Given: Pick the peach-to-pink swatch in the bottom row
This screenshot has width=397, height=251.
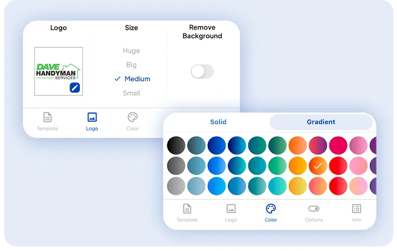Looking at the screenshot, I should (358, 186).
